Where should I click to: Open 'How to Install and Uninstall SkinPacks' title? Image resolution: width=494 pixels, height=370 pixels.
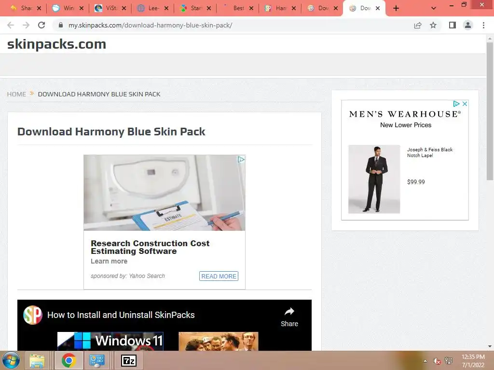(x=121, y=315)
